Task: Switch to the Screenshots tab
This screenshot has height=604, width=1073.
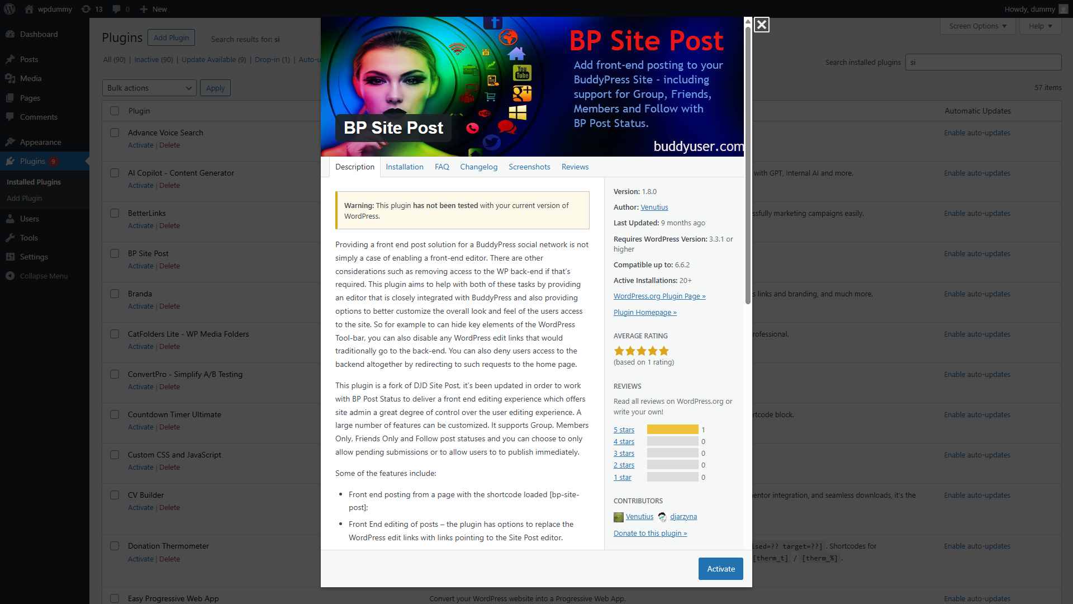Action: (x=529, y=167)
